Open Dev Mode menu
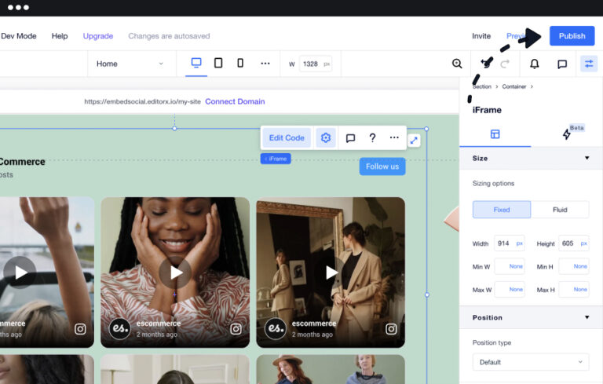 coord(19,36)
